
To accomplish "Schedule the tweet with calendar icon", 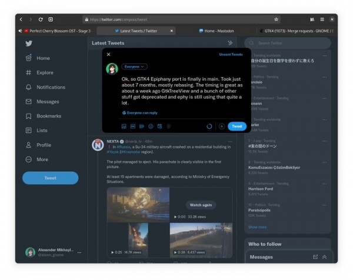I will click(159, 126).
